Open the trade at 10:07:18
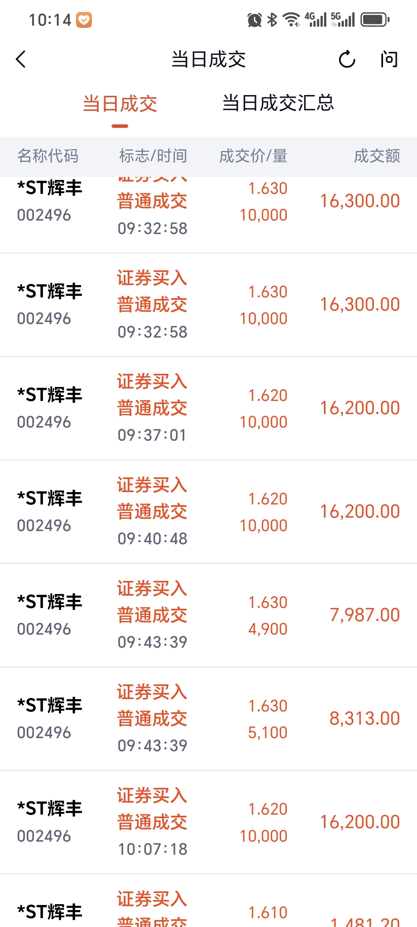Image resolution: width=417 pixels, height=927 pixels. [x=208, y=822]
